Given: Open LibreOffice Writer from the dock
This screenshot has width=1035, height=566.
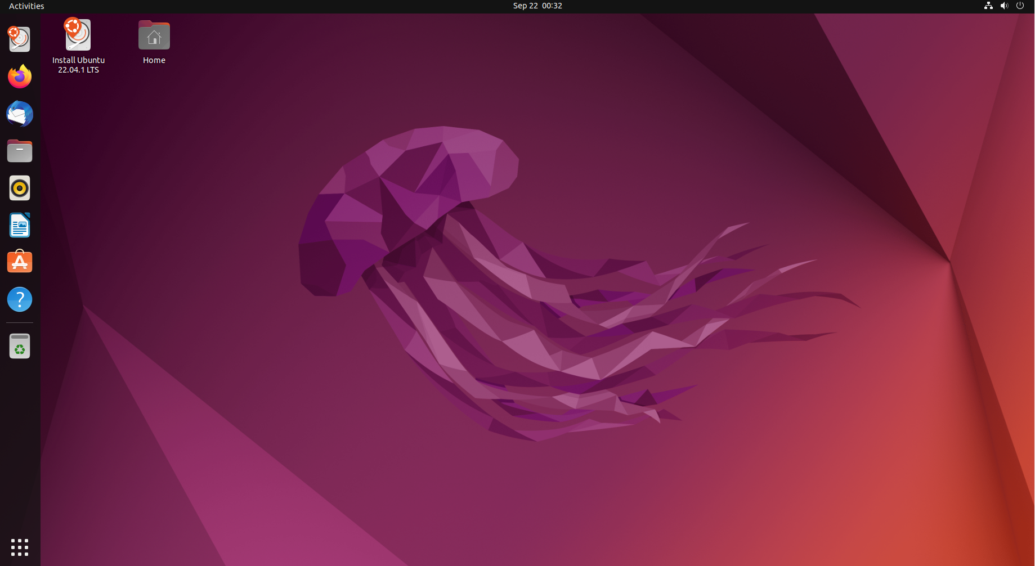Looking at the screenshot, I should click(x=20, y=225).
